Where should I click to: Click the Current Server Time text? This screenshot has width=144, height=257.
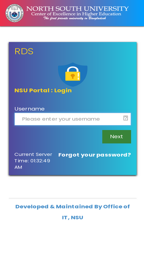point(33,161)
